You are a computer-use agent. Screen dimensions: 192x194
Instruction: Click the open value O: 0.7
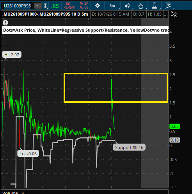point(139,14)
